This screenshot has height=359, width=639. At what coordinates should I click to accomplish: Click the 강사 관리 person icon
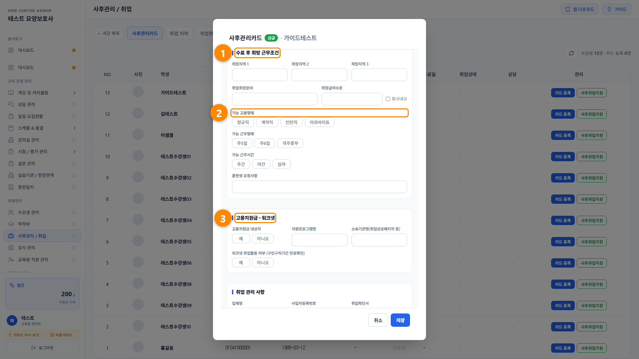(11, 248)
